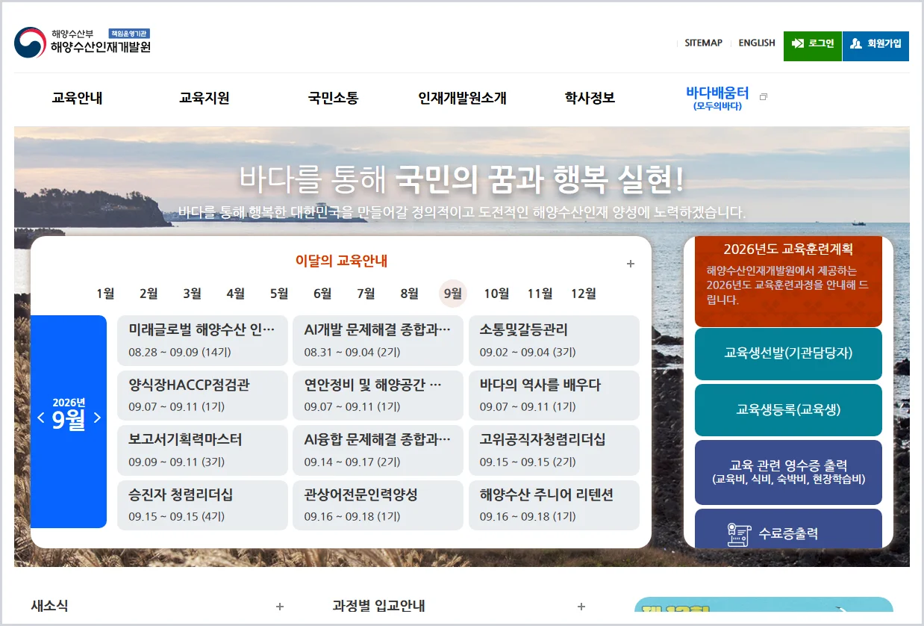
Task: Open the 승진자 청렴리더십 course card
Action: point(202,506)
